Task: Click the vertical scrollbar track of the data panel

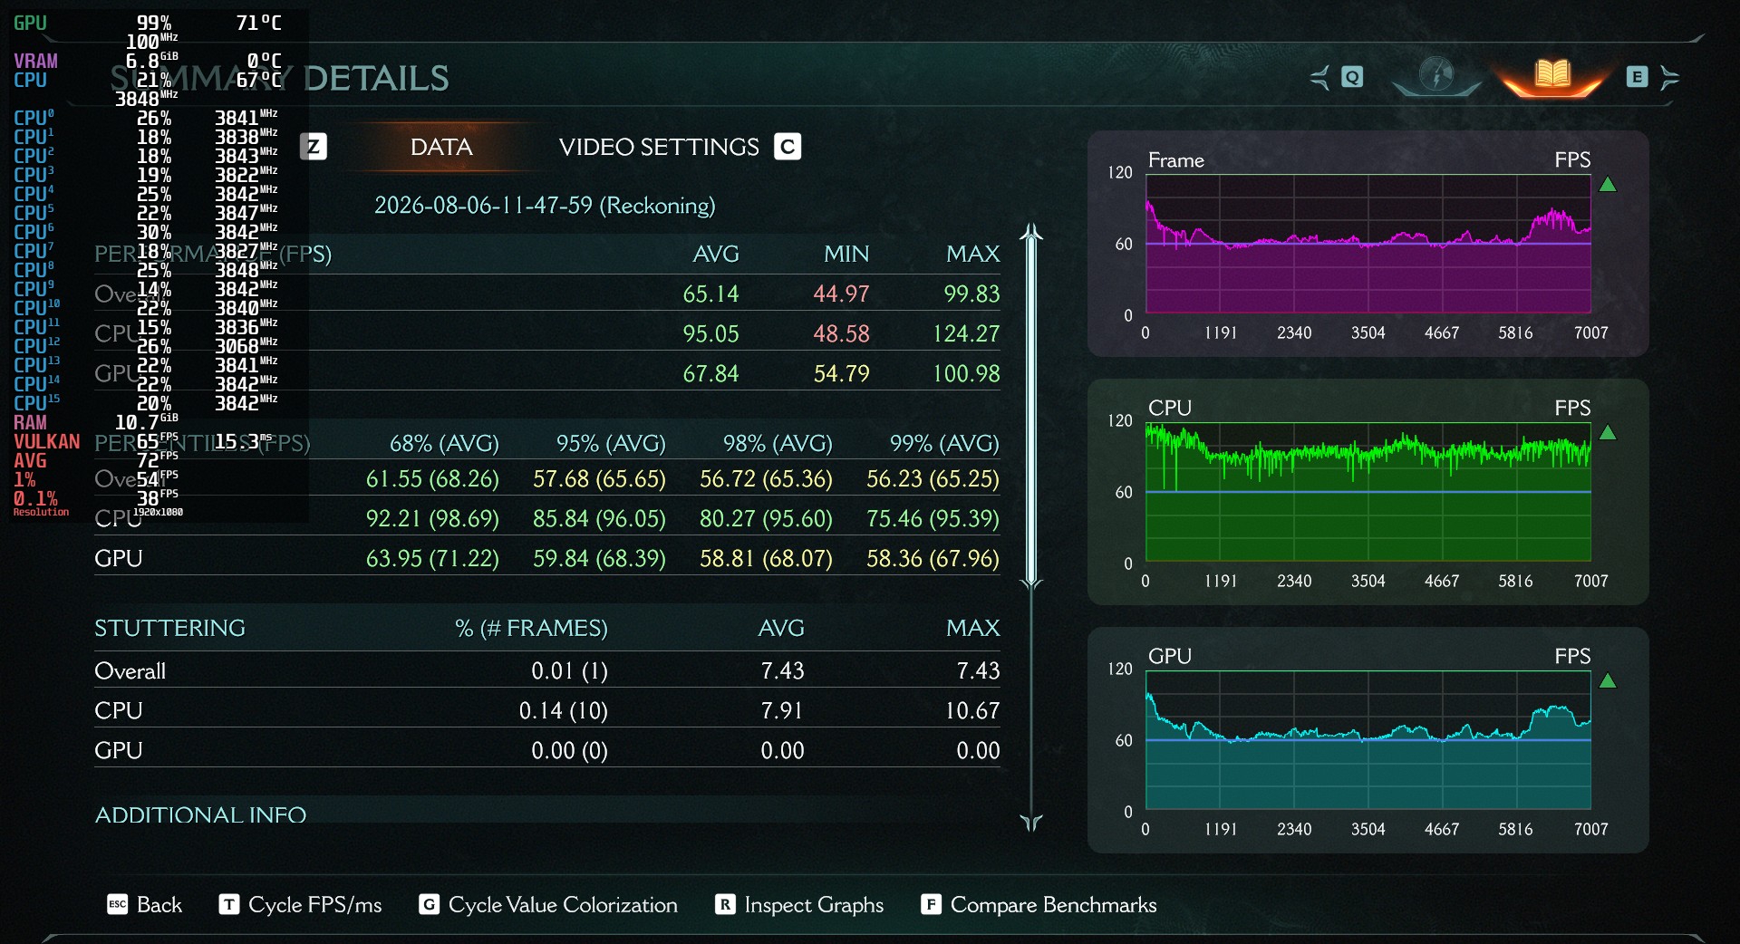Action: [x=1031, y=525]
